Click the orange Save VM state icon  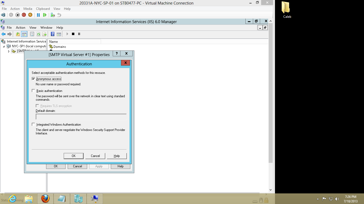point(30,15)
